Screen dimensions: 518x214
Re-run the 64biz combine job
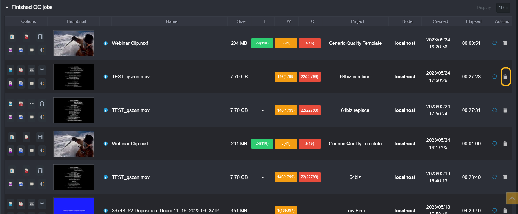pyautogui.click(x=494, y=77)
